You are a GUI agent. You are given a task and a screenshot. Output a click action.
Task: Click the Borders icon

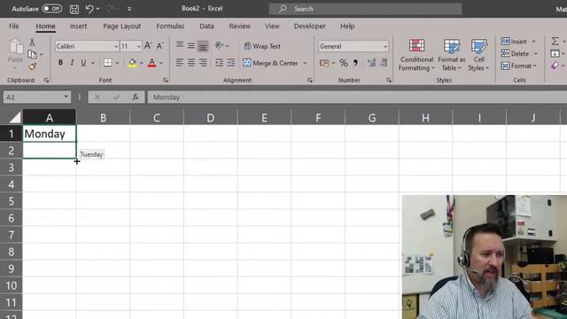(108, 63)
